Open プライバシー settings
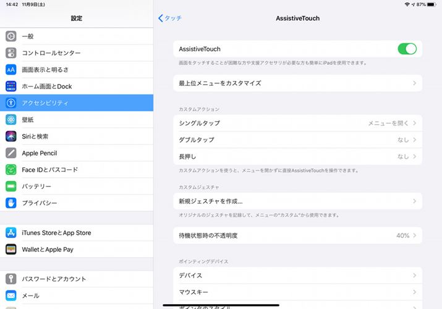This screenshot has height=309, width=442. coord(77,203)
